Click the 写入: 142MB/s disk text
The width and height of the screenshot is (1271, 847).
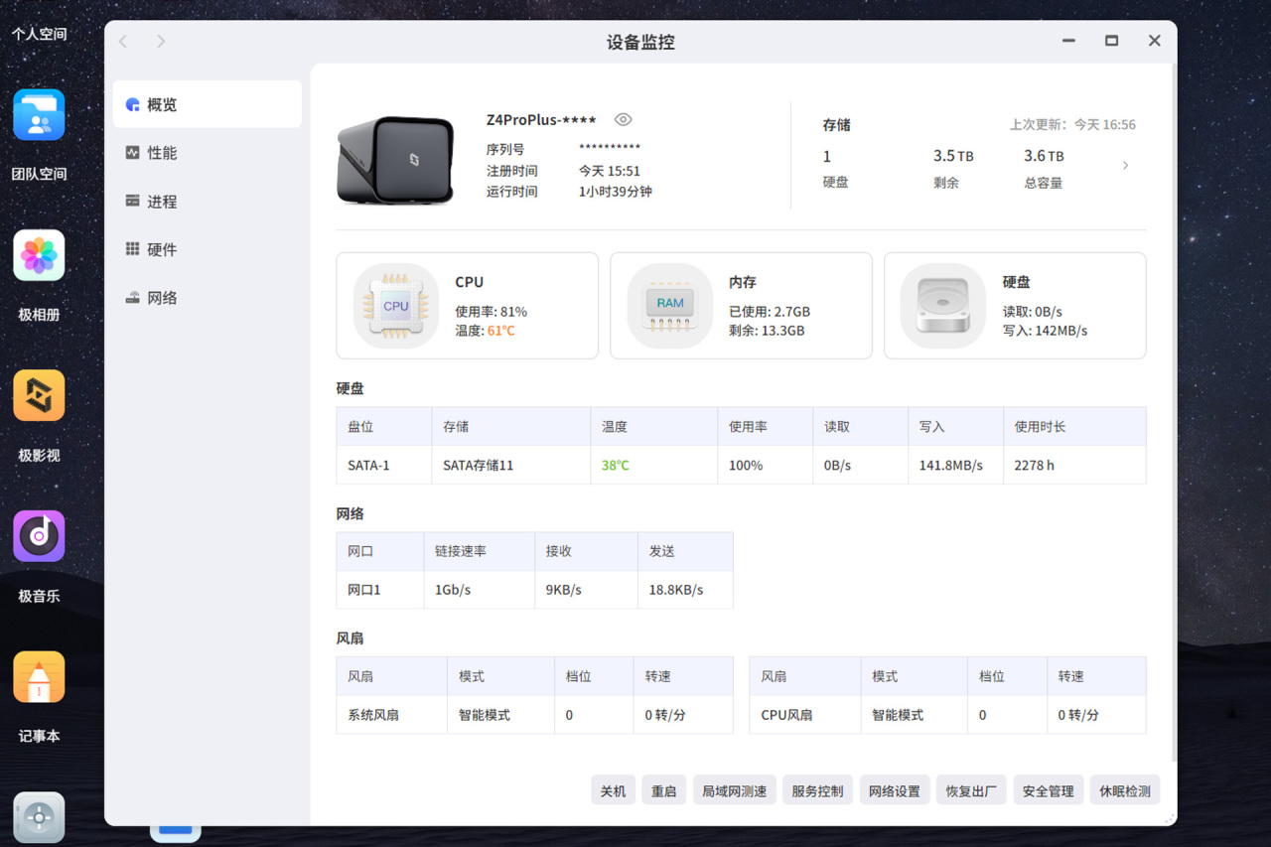pyautogui.click(x=1046, y=331)
